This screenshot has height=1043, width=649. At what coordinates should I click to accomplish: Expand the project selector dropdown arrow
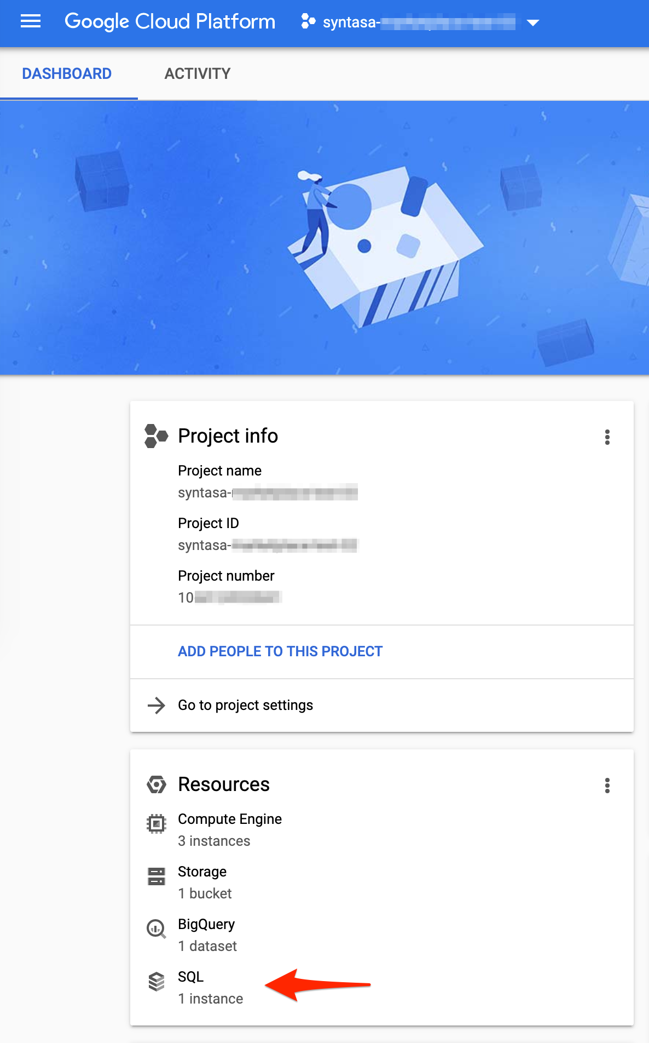click(x=533, y=22)
